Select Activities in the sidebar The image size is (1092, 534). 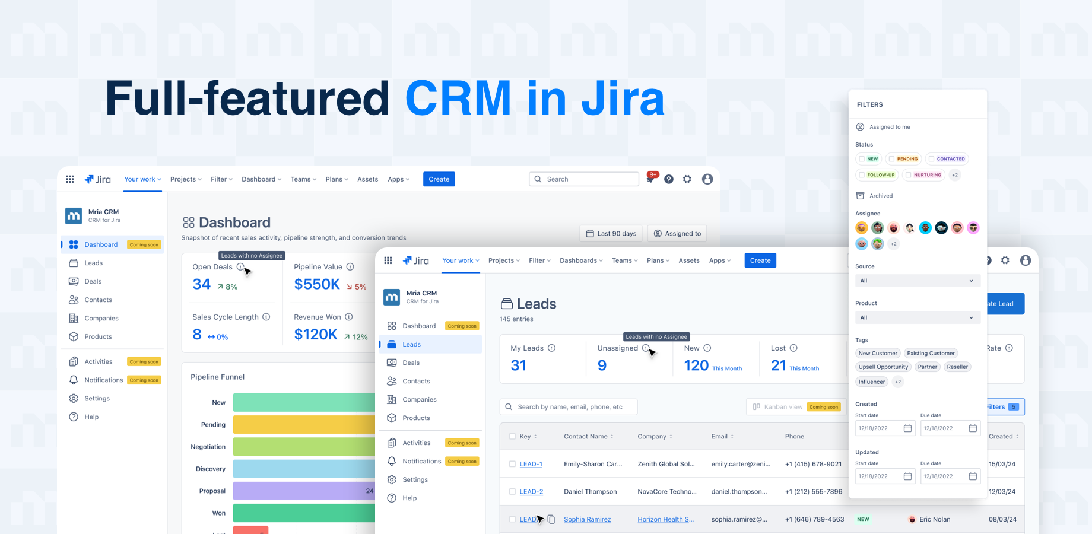pyautogui.click(x=416, y=443)
